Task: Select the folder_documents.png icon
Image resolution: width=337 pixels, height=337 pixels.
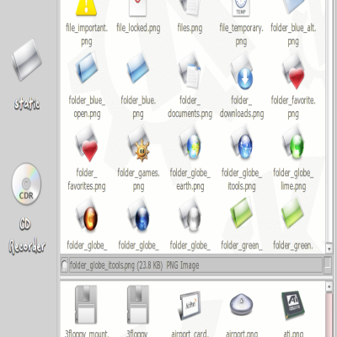Action: click(x=190, y=71)
